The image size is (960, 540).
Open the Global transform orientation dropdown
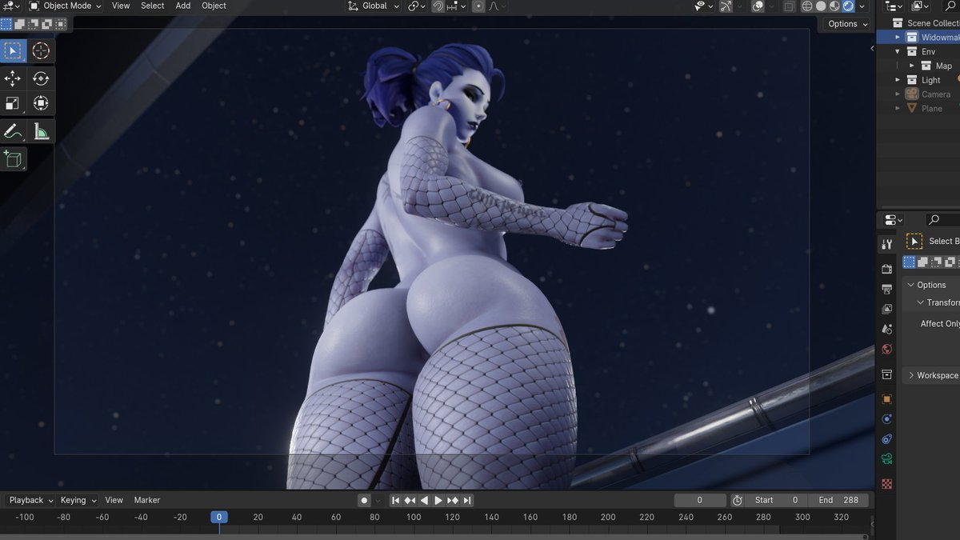pos(372,6)
